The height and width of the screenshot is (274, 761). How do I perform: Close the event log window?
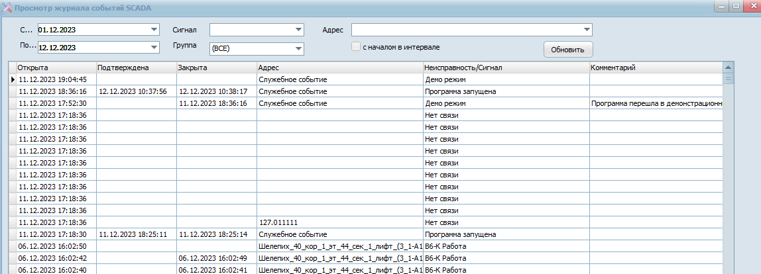(752, 6)
